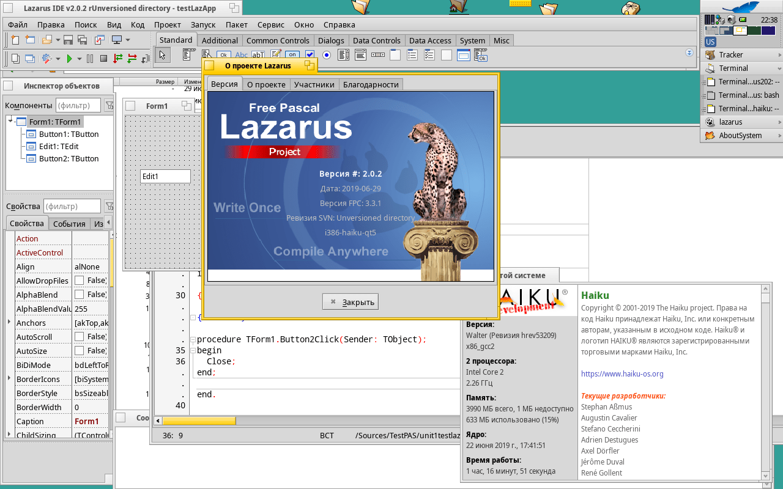Image resolution: width=783 pixels, height=489 pixels.
Task: Click the View Units toolbar icon
Action: (15, 59)
